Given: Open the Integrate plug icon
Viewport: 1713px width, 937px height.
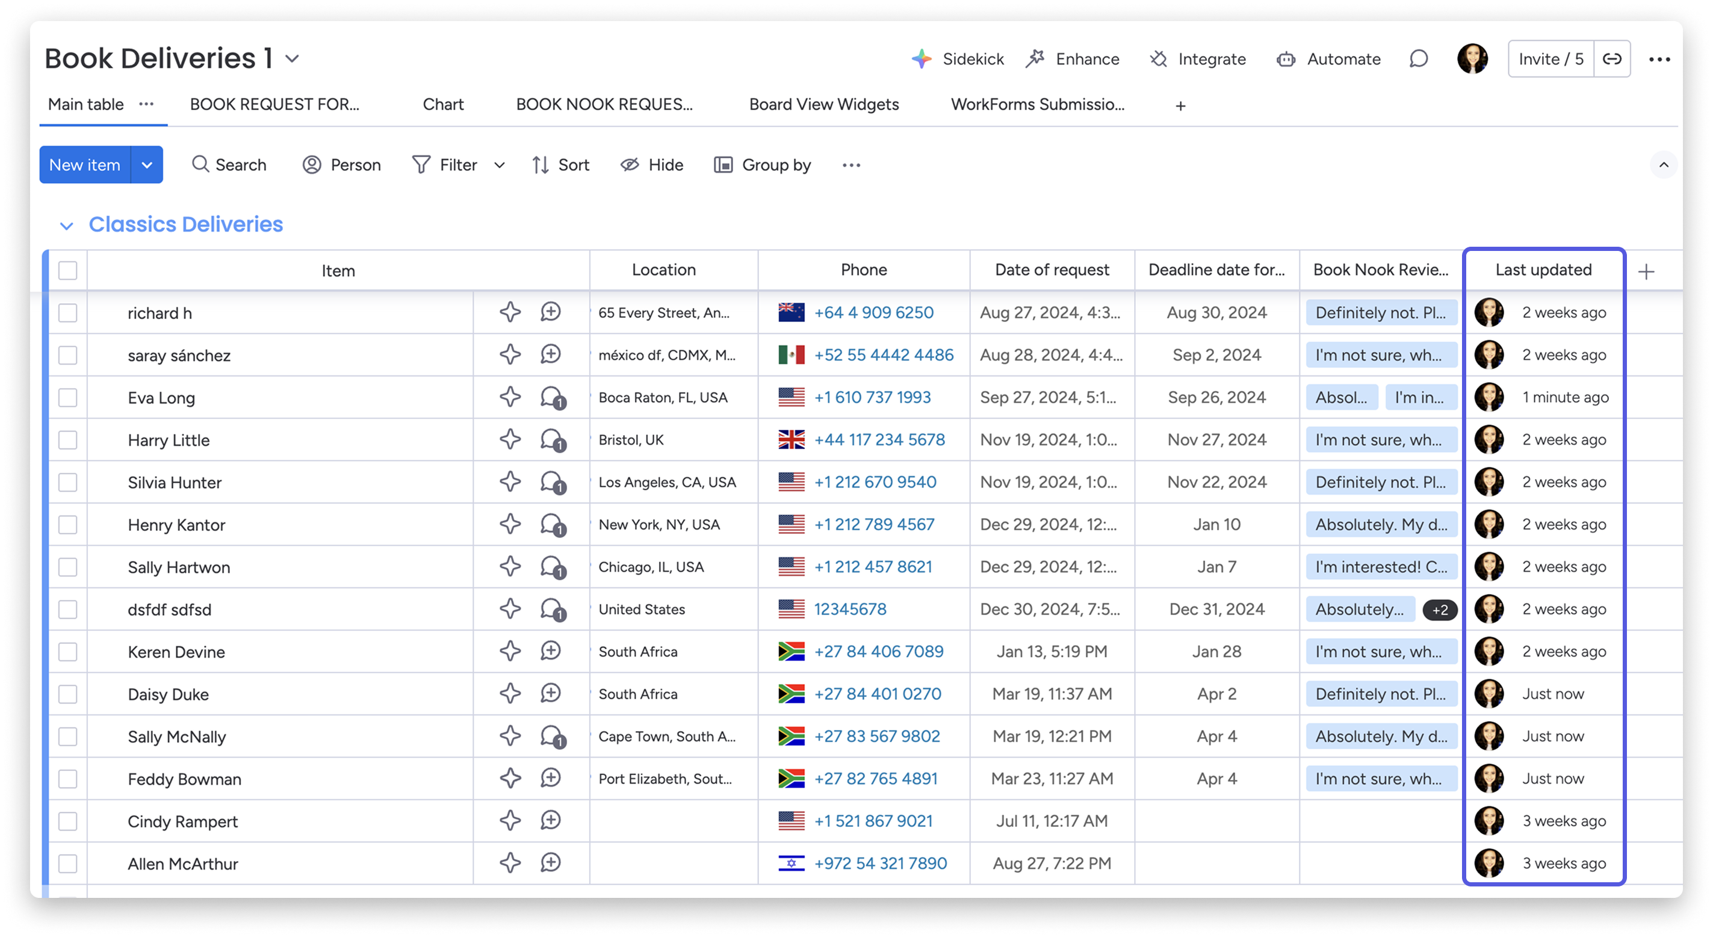Looking at the screenshot, I should [1159, 59].
